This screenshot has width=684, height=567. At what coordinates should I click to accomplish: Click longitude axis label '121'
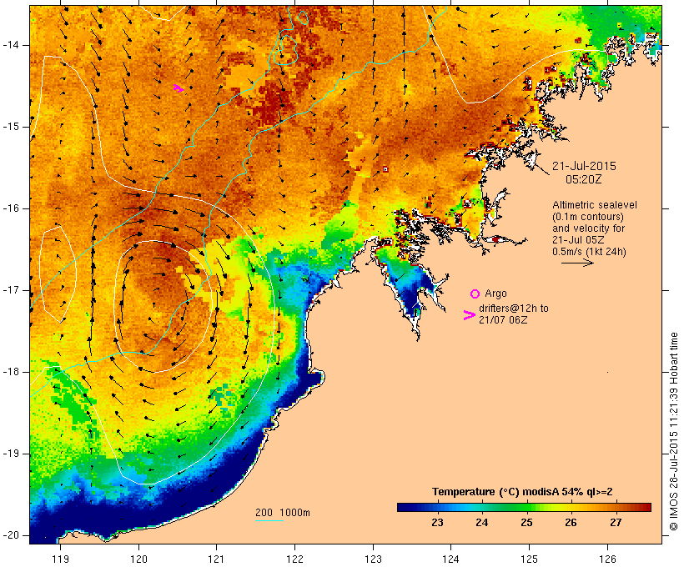tap(216, 559)
